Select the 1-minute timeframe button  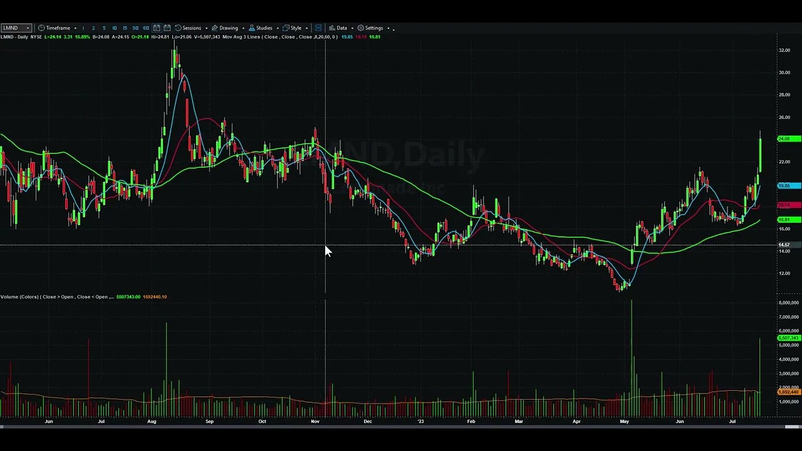[83, 28]
